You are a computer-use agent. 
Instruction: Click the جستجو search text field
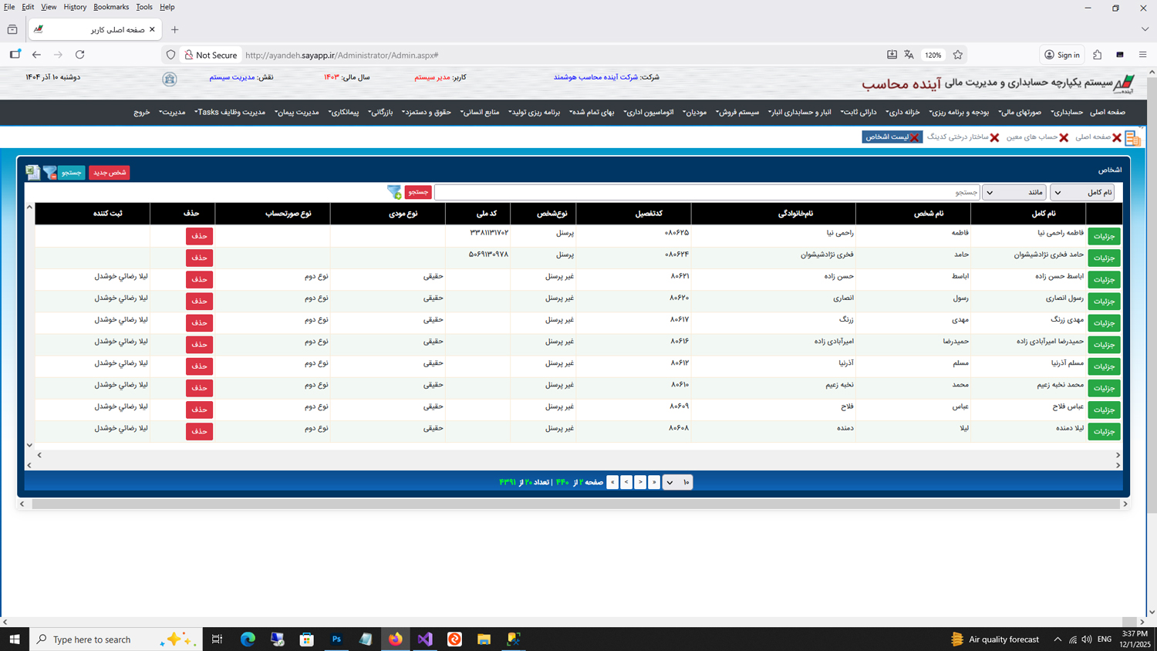(x=706, y=192)
